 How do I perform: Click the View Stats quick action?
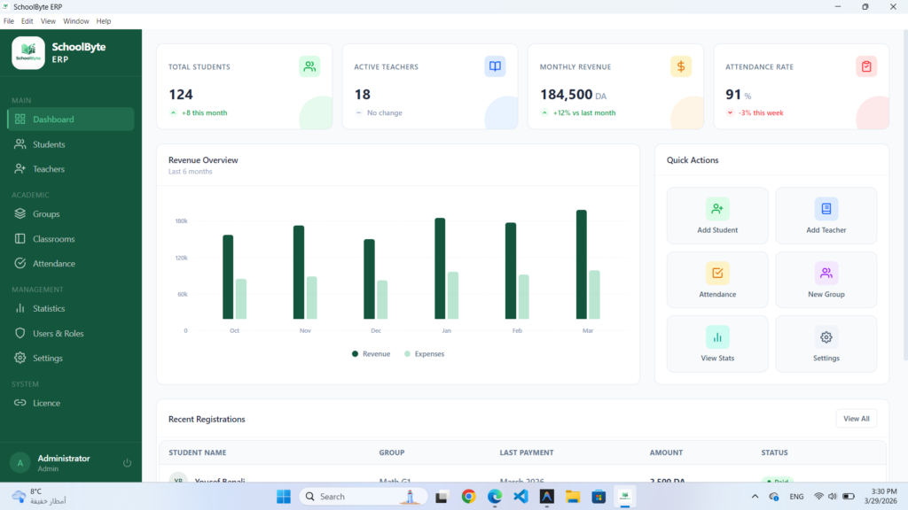coord(716,344)
